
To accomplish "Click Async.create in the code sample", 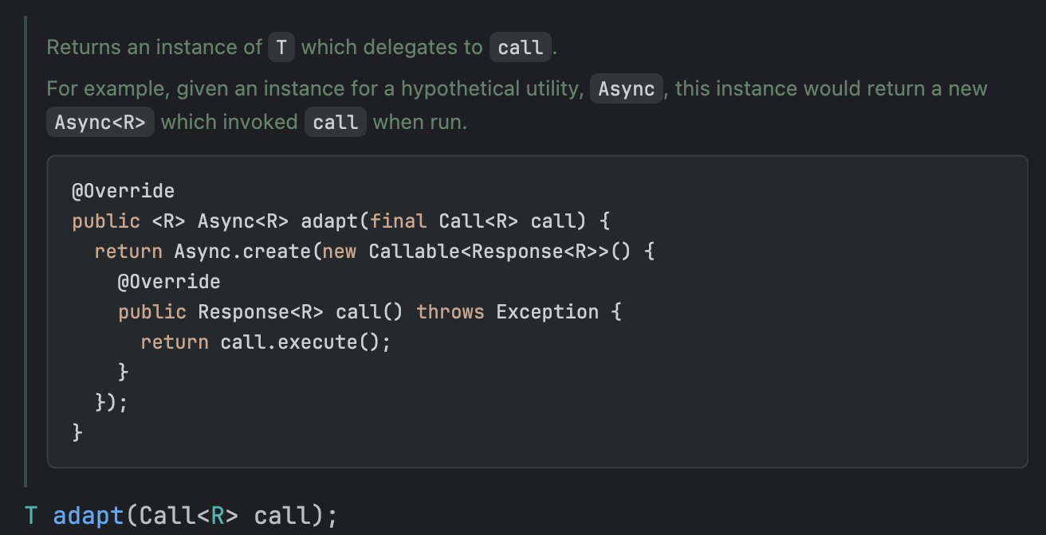I will click(242, 252).
